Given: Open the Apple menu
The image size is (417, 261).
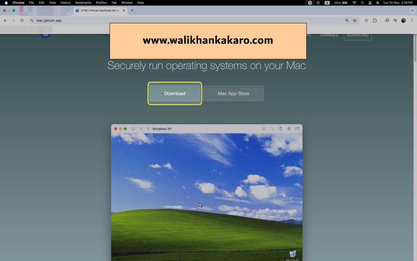Looking at the screenshot, I should [x=6, y=3].
